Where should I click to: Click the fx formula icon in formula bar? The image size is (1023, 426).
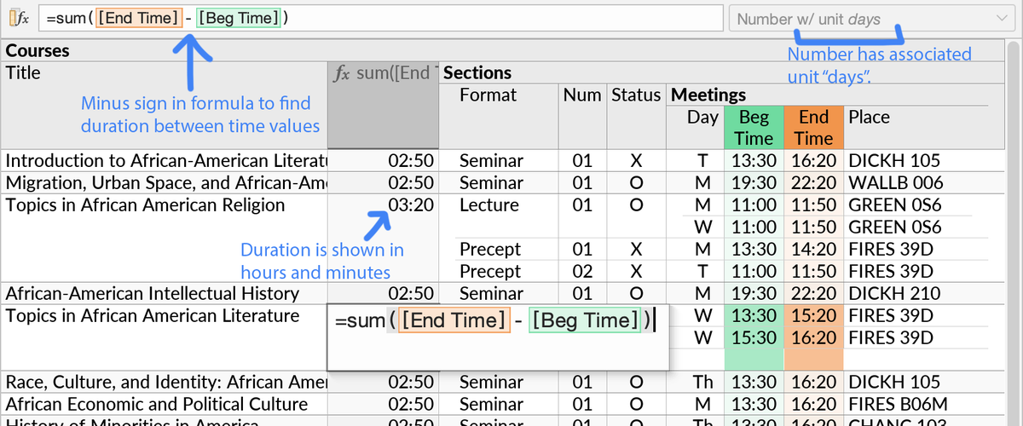tap(19, 19)
